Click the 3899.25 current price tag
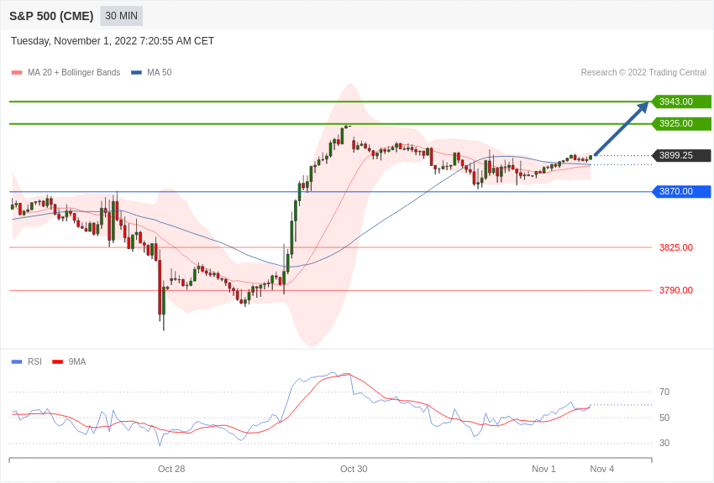The height and width of the screenshot is (483, 714). 681,155
